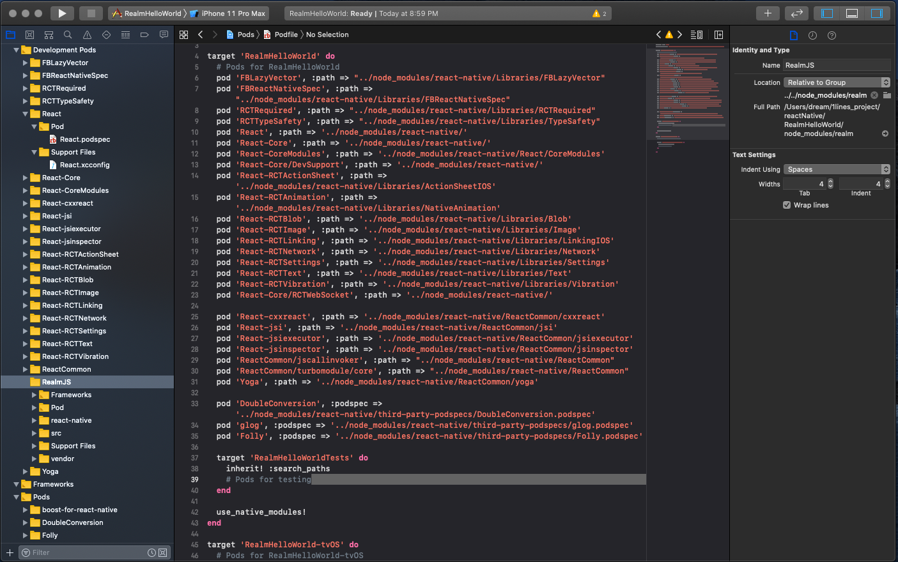
Task: Show the File inspector
Action: [793, 35]
